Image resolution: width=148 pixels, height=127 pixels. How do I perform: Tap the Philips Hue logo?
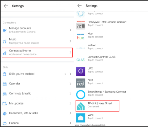(81, 37)
